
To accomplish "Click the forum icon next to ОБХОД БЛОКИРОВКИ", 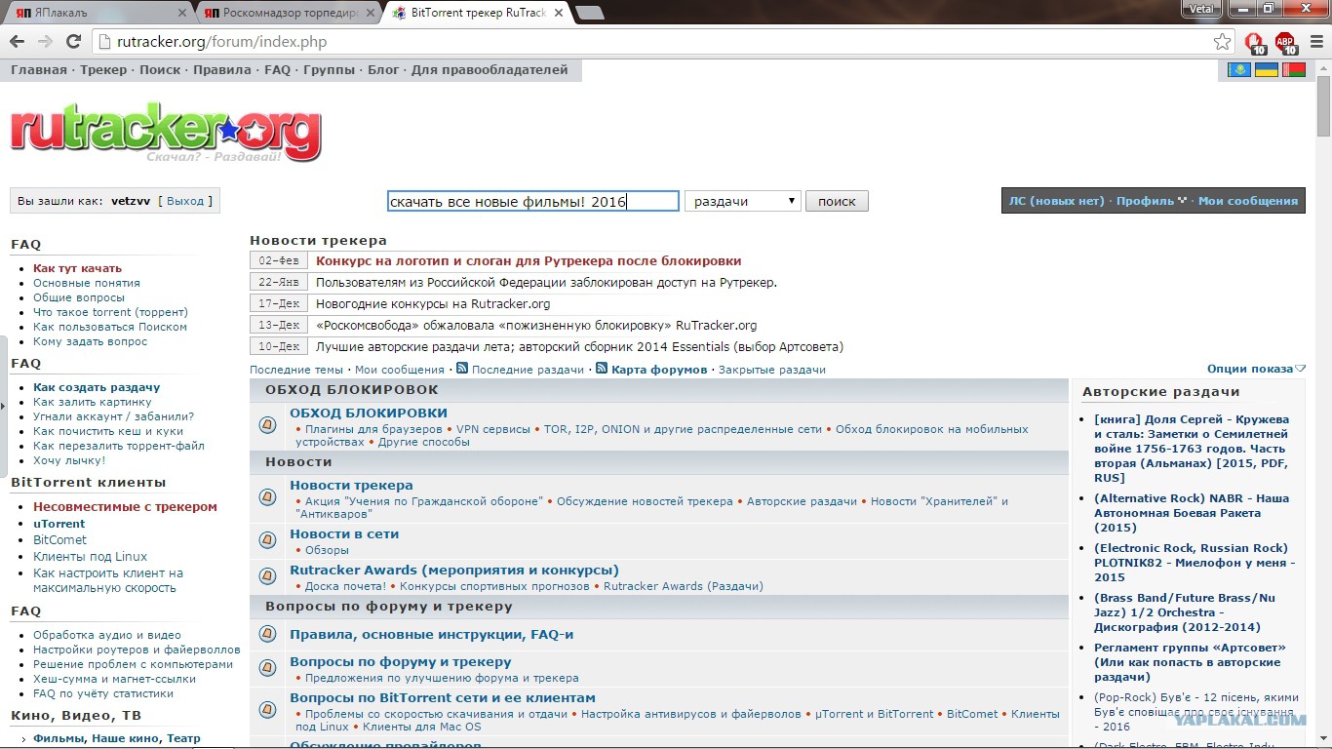I will click(x=267, y=425).
